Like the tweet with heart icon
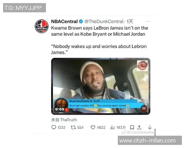Screen dimensions: 185x148 coord(93,127)
